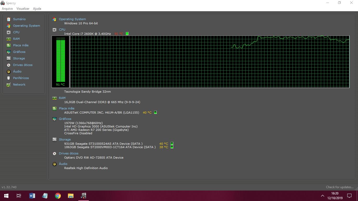This screenshot has width=358, height=201.
Task: Go to Gráficos in sidebar
Action: pyautogui.click(x=19, y=52)
